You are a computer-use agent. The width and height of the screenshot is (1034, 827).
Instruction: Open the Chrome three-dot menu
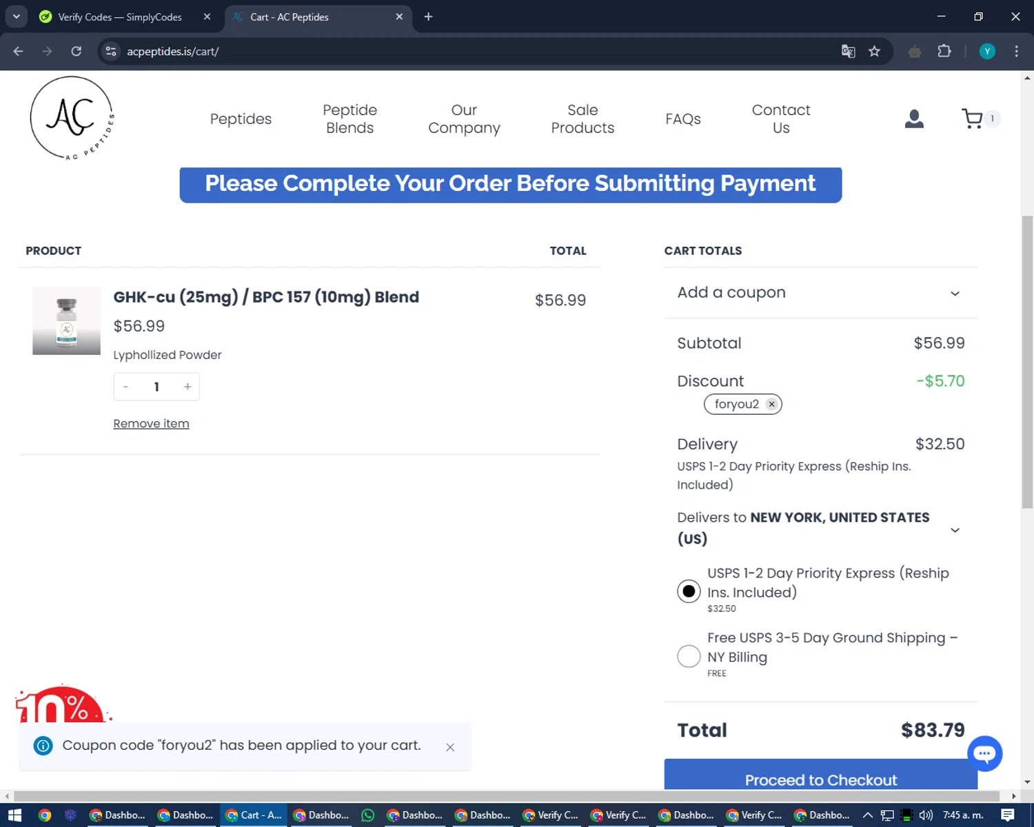tap(1016, 51)
